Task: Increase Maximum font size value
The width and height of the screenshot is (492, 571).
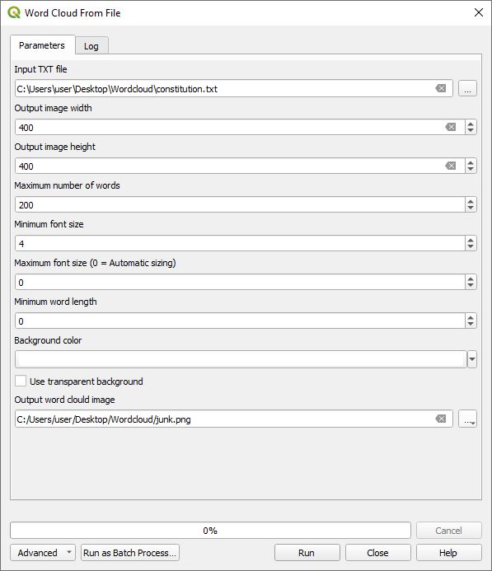Action: click(x=471, y=278)
